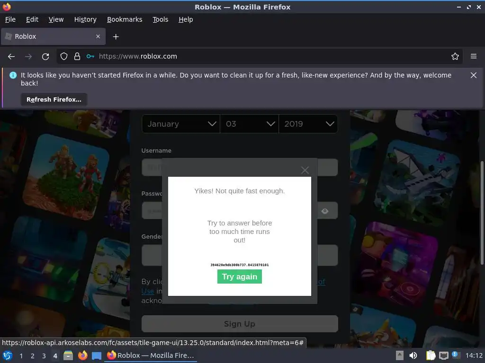This screenshot has width=485, height=363.
Task: Dismiss the Firefox refresh notification bar
Action: 473,75
